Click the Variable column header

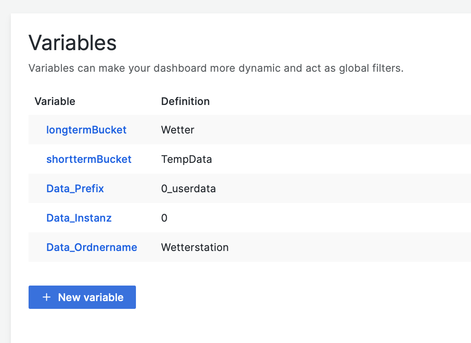(x=55, y=101)
